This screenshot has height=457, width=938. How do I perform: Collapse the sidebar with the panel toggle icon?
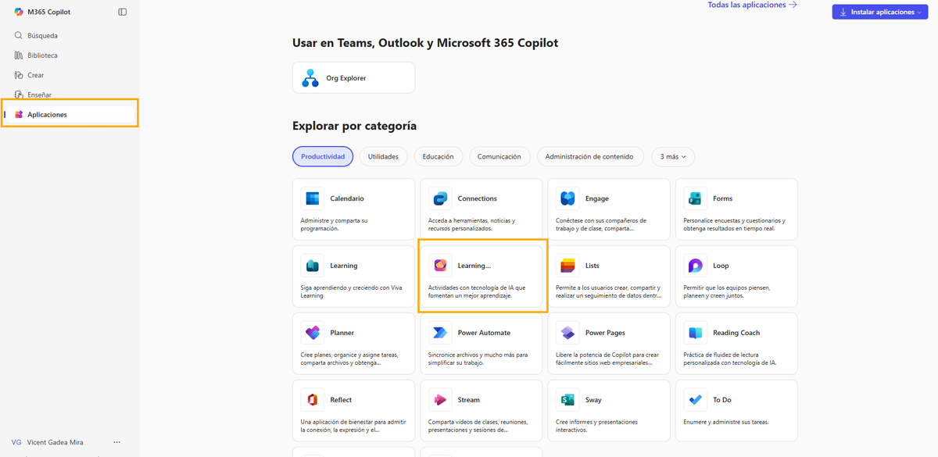(x=122, y=12)
